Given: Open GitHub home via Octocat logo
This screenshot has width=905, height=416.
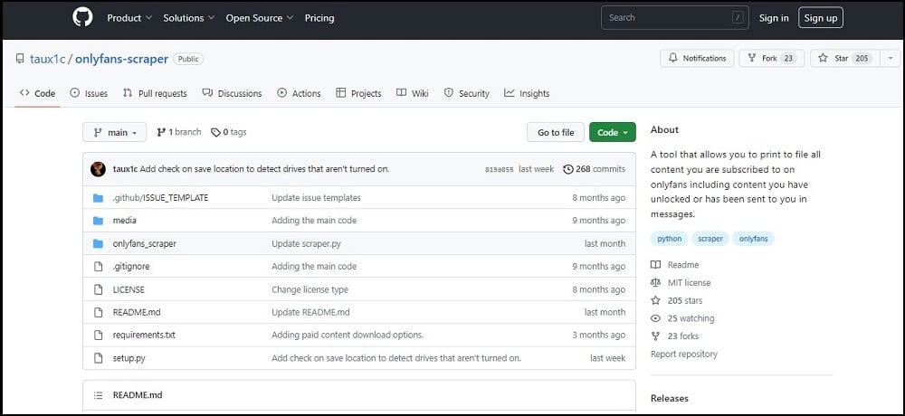Looking at the screenshot, I should [x=82, y=17].
